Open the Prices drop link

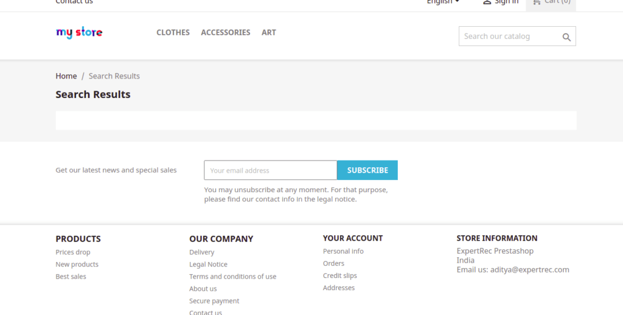coord(73,252)
